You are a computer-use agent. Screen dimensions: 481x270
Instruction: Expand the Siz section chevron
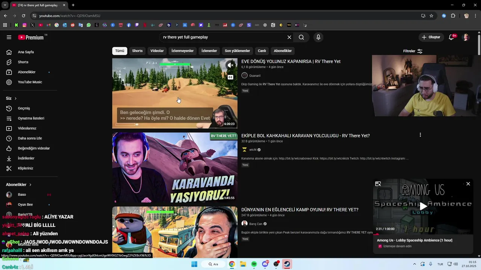pos(15,99)
